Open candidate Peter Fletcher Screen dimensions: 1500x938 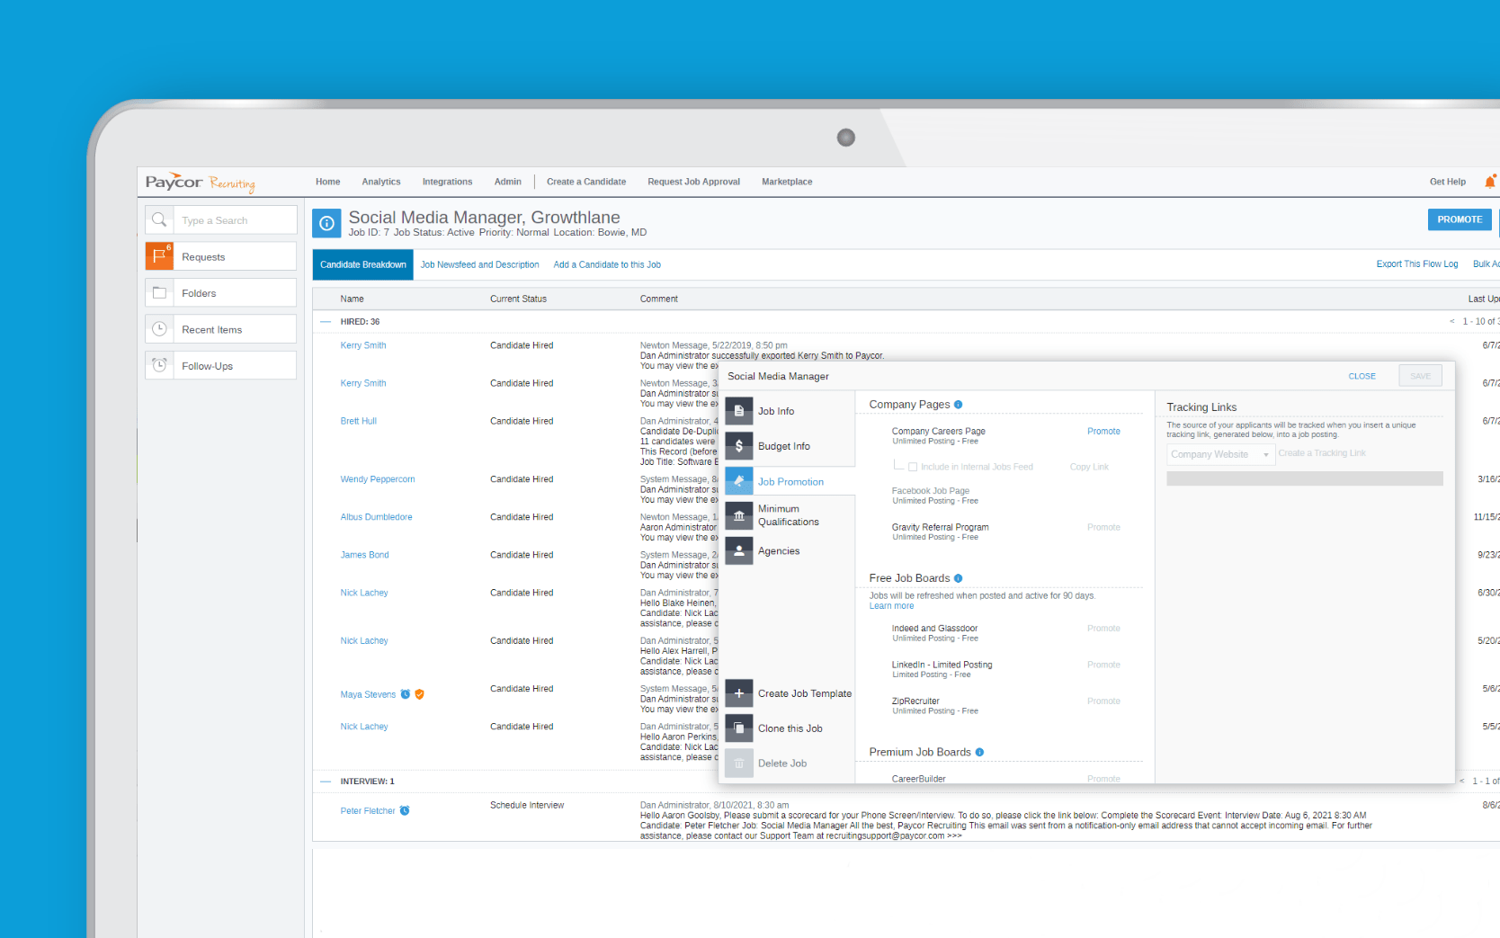coord(368,811)
